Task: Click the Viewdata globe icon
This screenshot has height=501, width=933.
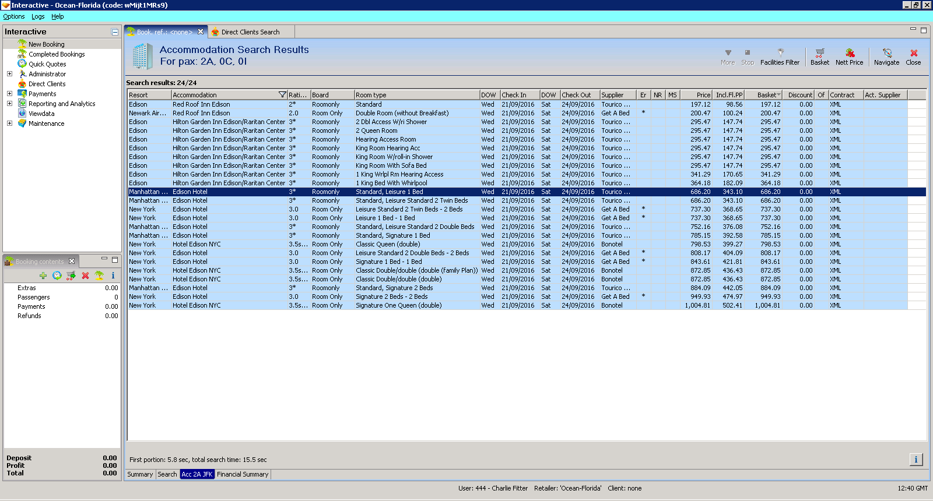Action: tap(22, 113)
